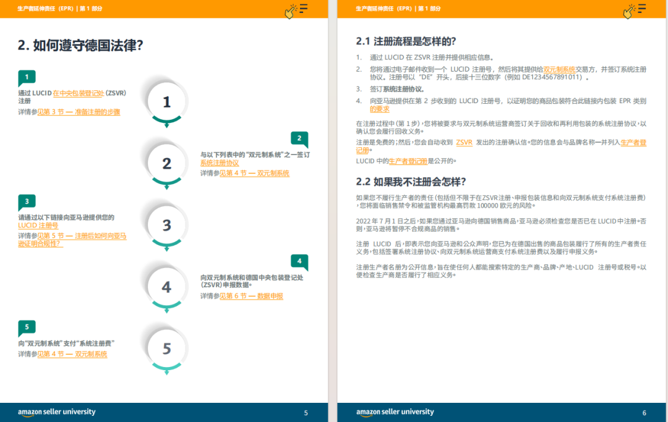Click the step 4 circle graphic
Screen dimensions: 668x422
click(x=166, y=287)
